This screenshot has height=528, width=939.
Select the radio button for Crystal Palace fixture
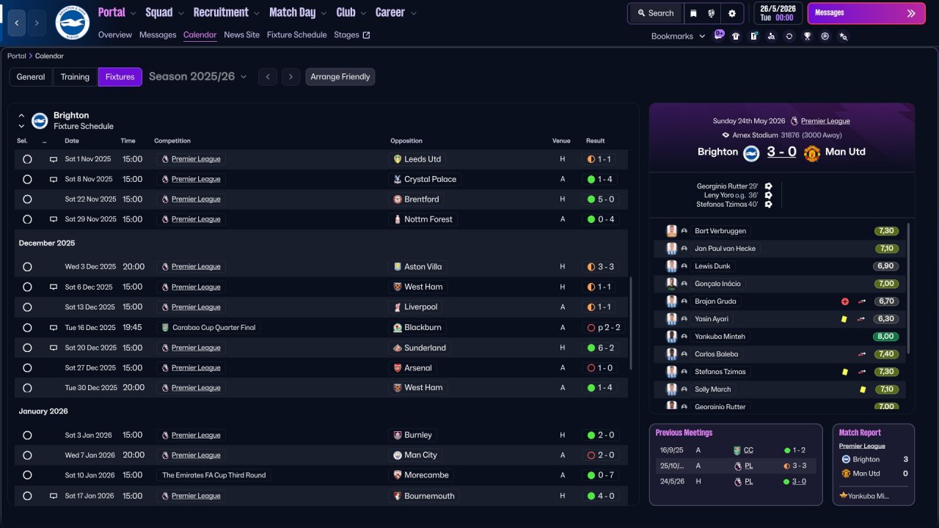click(27, 179)
